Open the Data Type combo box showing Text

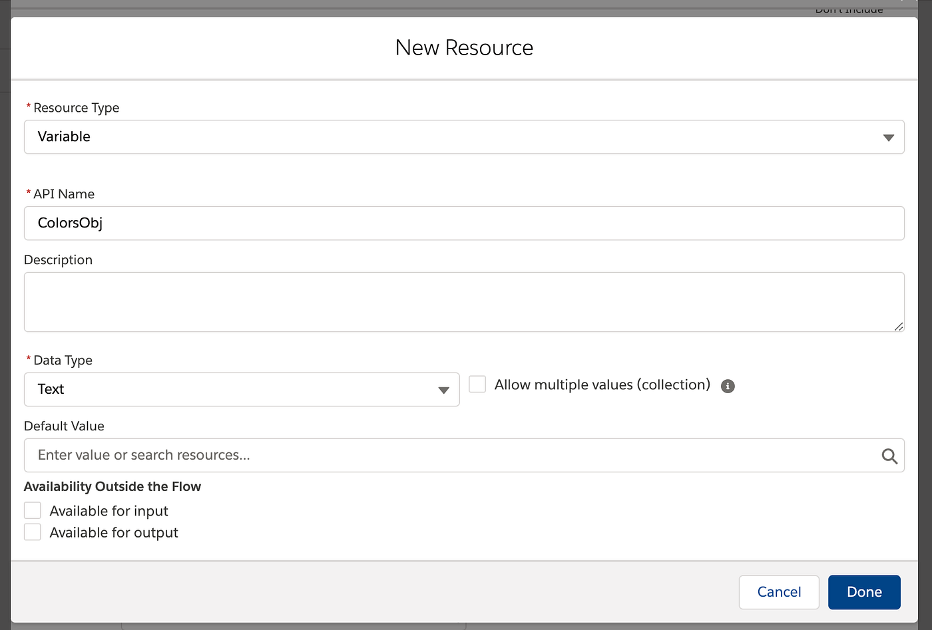pyautogui.click(x=242, y=389)
